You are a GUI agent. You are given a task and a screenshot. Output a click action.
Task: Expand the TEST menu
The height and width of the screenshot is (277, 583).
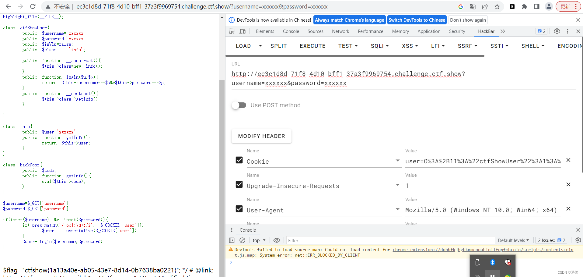pyautogui.click(x=348, y=46)
